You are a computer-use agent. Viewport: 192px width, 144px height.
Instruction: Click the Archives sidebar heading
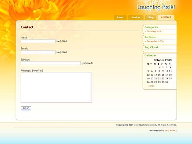click(150, 37)
